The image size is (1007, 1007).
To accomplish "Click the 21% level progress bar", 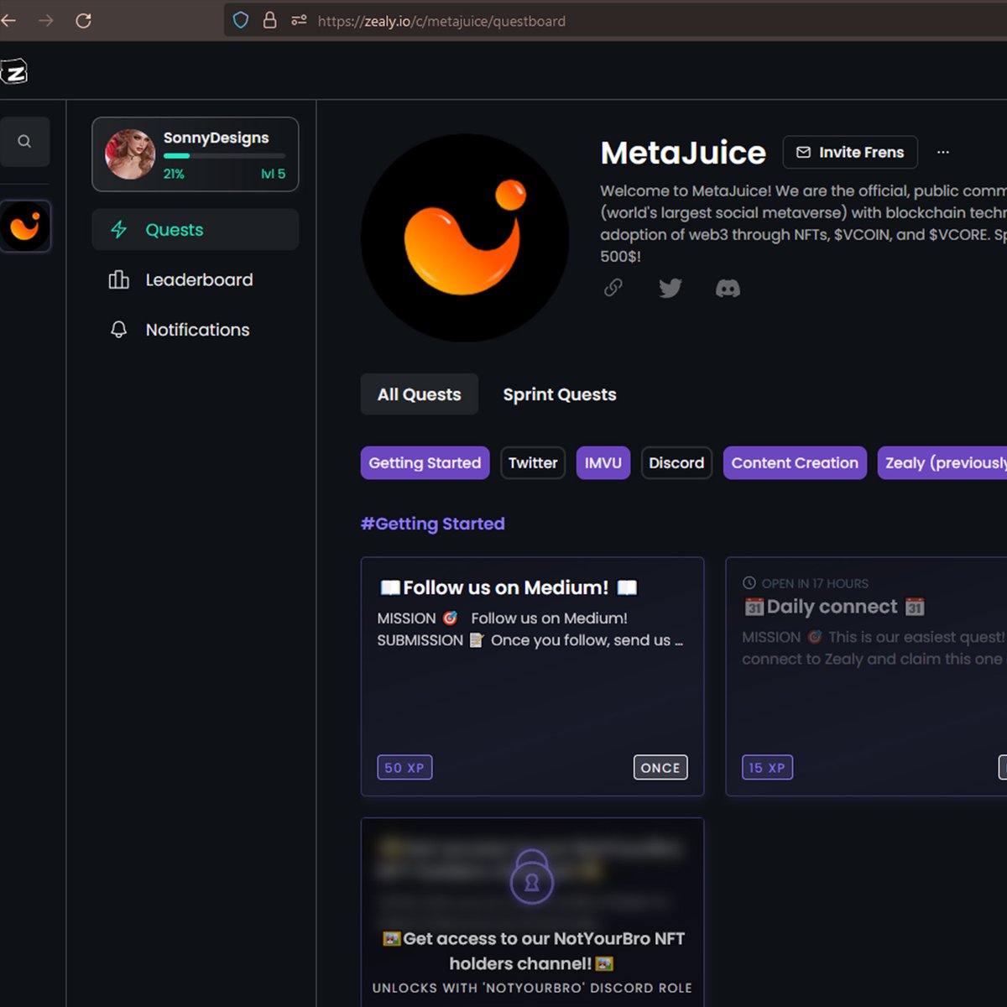I will tap(224, 156).
